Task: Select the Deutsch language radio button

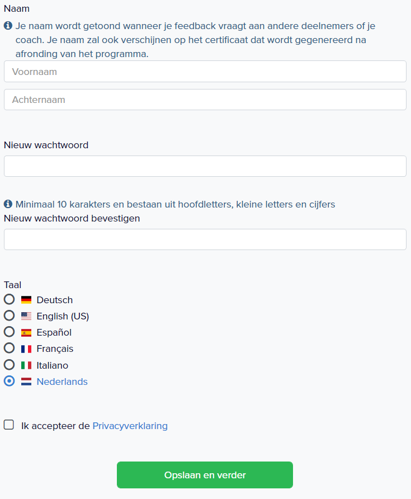Action: pos(9,299)
